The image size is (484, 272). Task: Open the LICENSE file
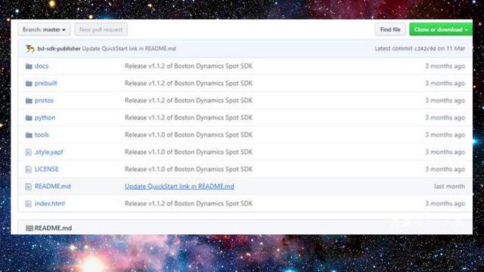click(47, 169)
